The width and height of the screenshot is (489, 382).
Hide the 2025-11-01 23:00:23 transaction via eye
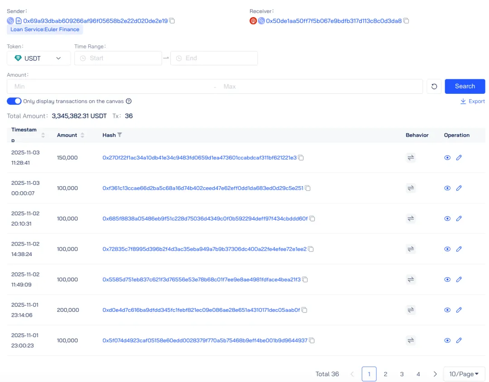click(447, 340)
